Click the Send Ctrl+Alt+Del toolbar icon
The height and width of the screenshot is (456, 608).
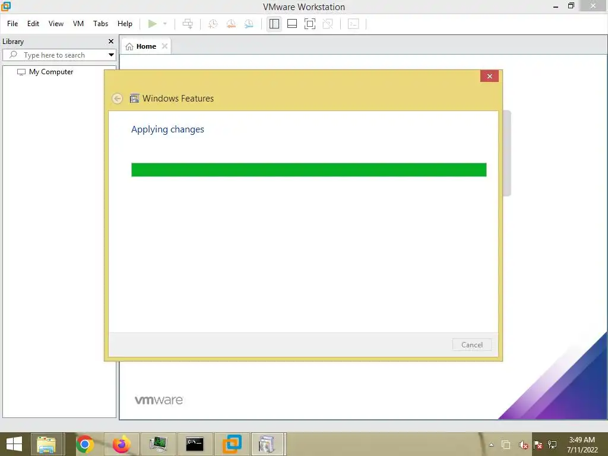[188, 24]
